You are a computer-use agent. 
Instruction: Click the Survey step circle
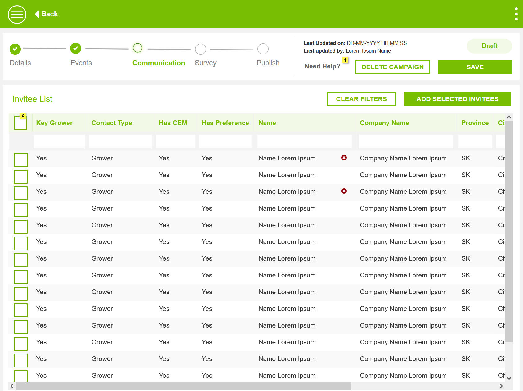(x=200, y=49)
